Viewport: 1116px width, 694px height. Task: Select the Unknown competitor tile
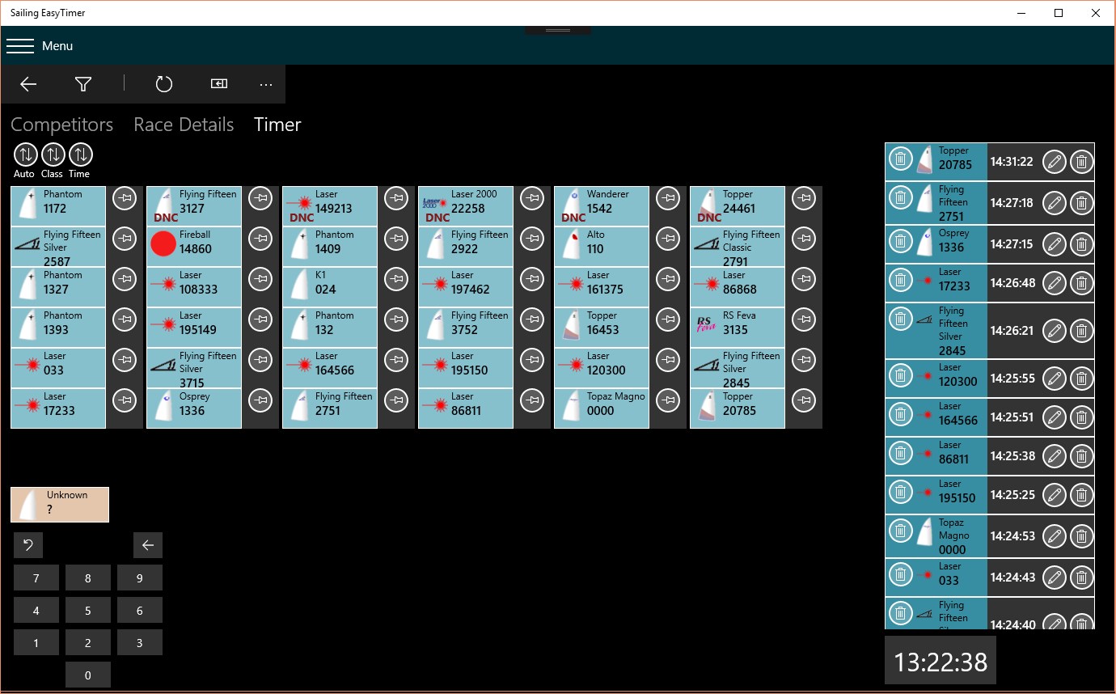pos(59,504)
